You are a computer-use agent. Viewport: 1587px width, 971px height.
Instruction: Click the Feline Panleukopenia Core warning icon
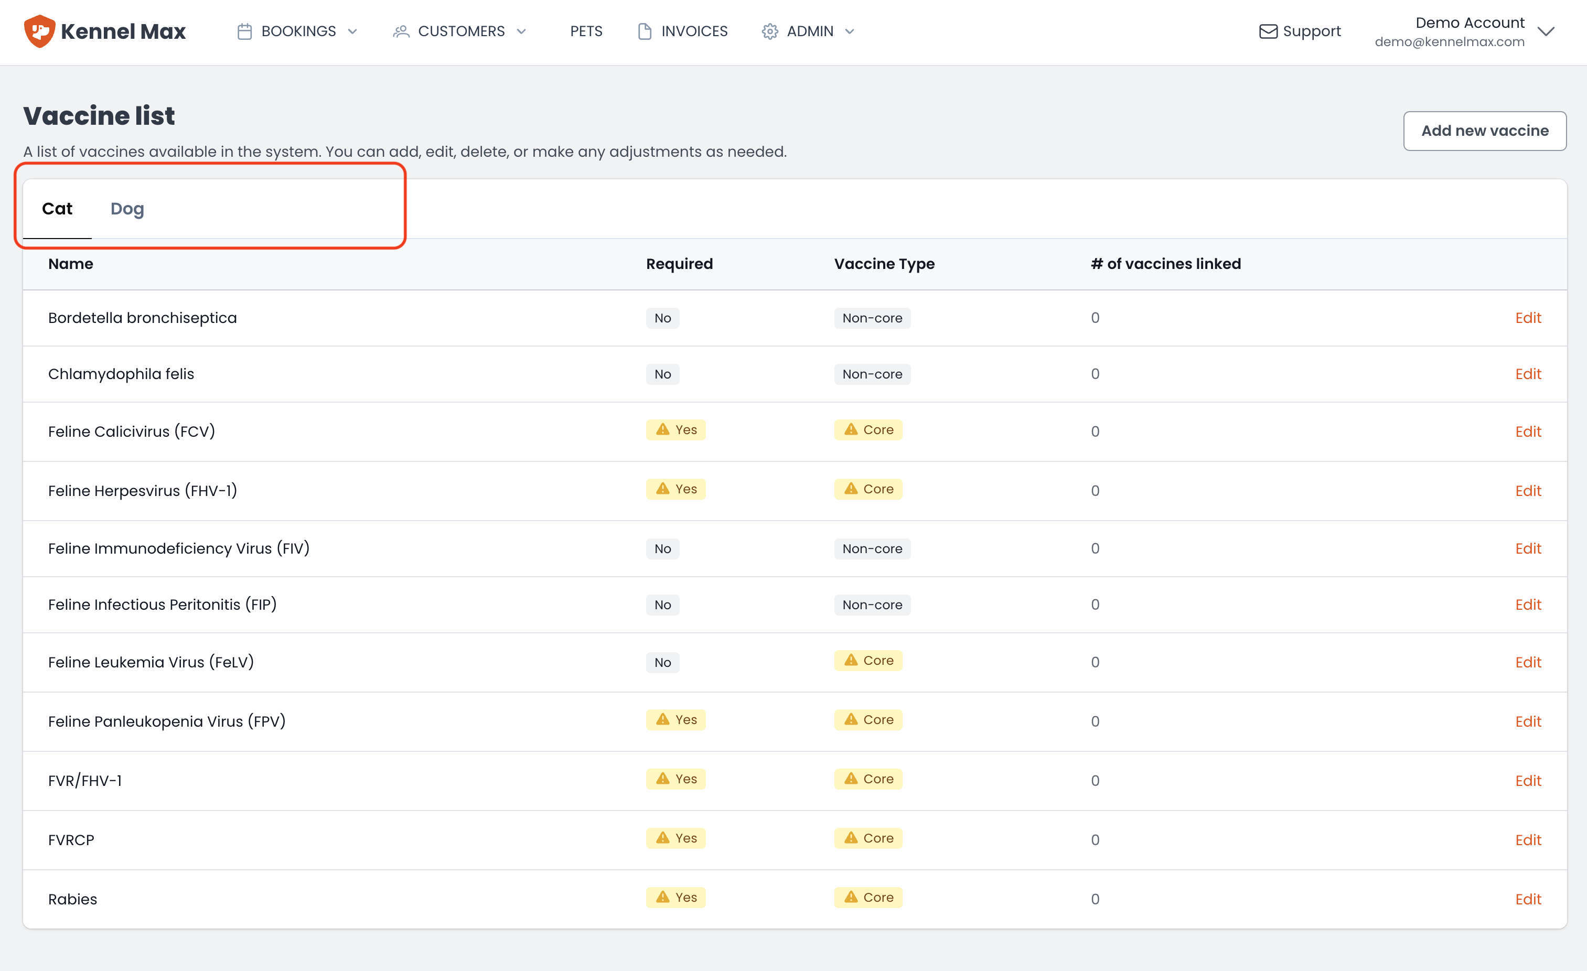pyautogui.click(x=851, y=719)
